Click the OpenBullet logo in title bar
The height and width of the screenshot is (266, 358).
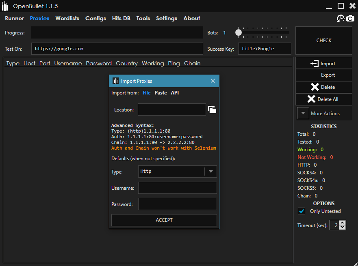click(x=5, y=6)
